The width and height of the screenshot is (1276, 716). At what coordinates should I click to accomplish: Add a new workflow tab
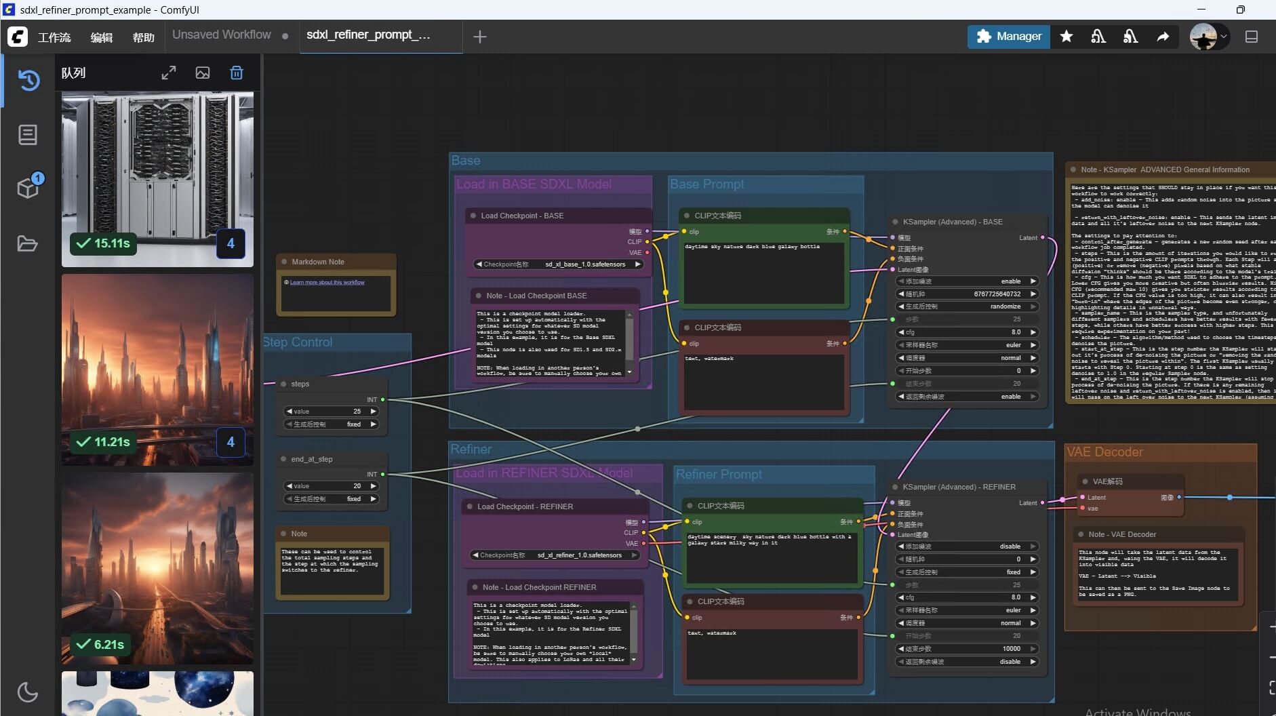480,37
